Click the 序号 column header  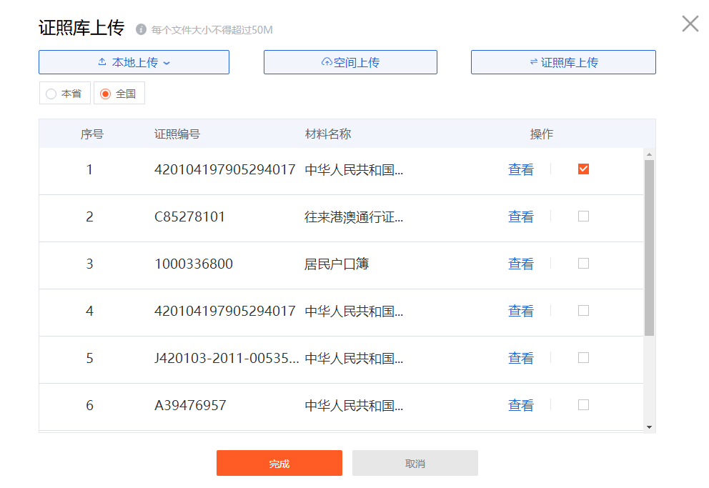pyautogui.click(x=92, y=134)
